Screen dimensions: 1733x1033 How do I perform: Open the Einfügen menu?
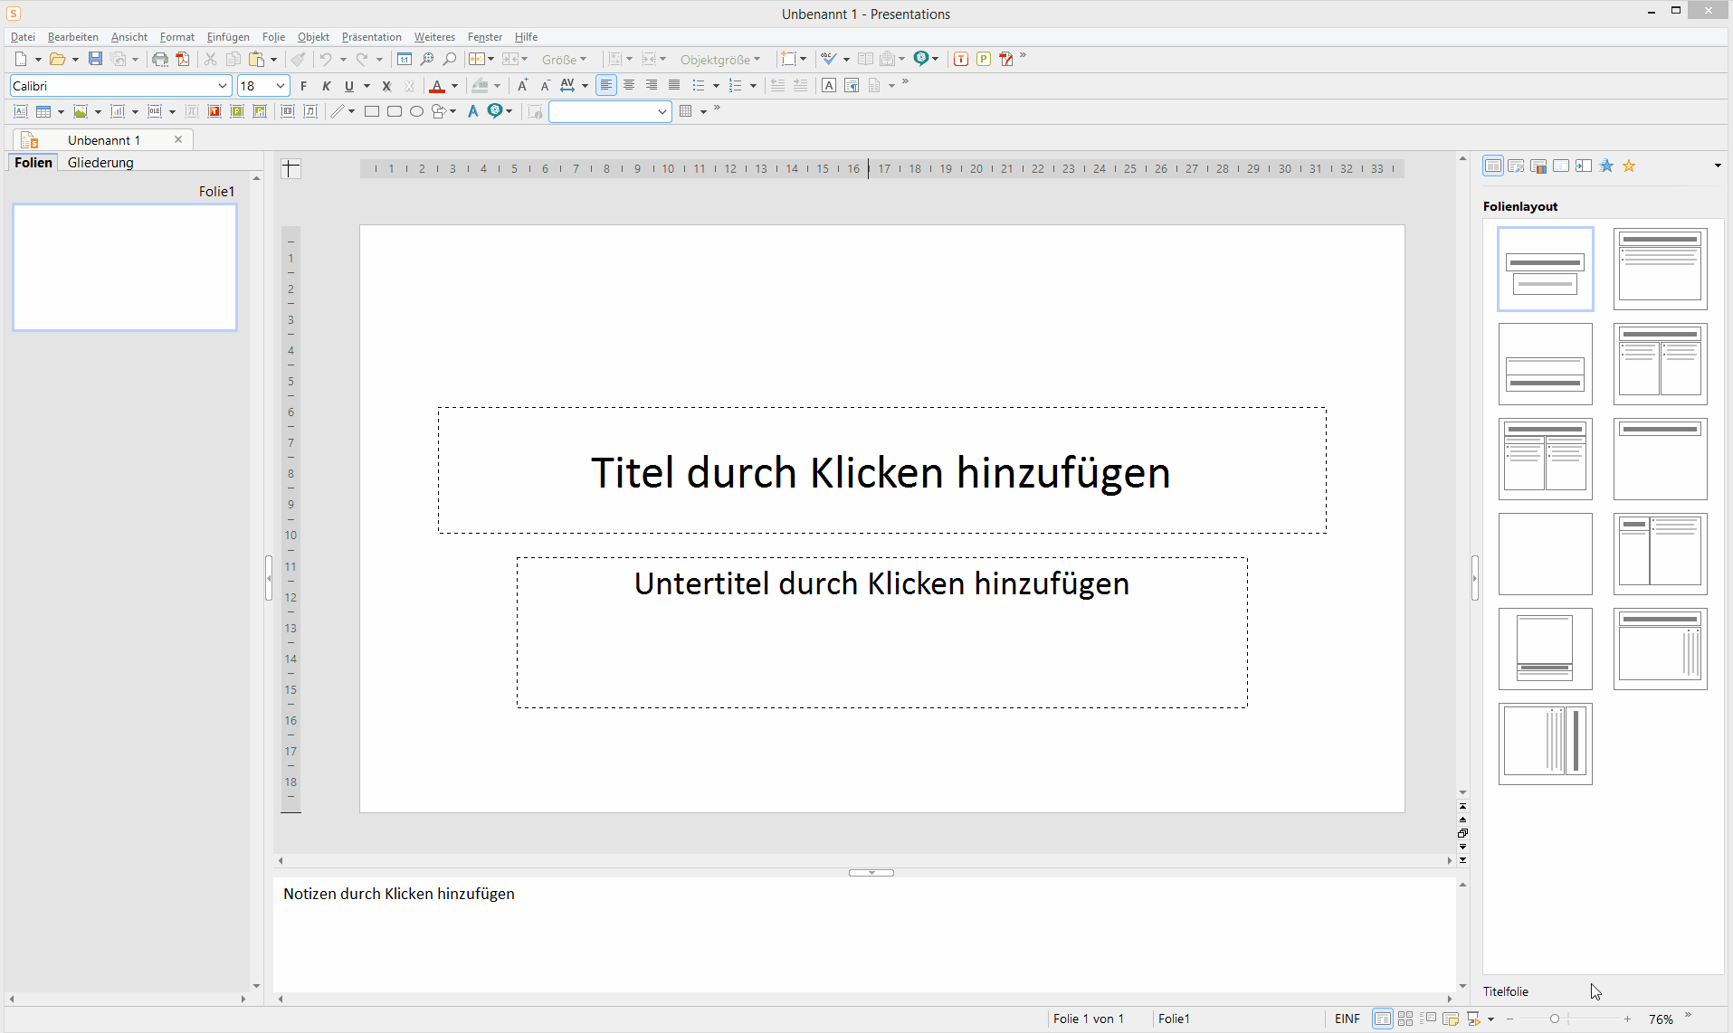click(228, 37)
